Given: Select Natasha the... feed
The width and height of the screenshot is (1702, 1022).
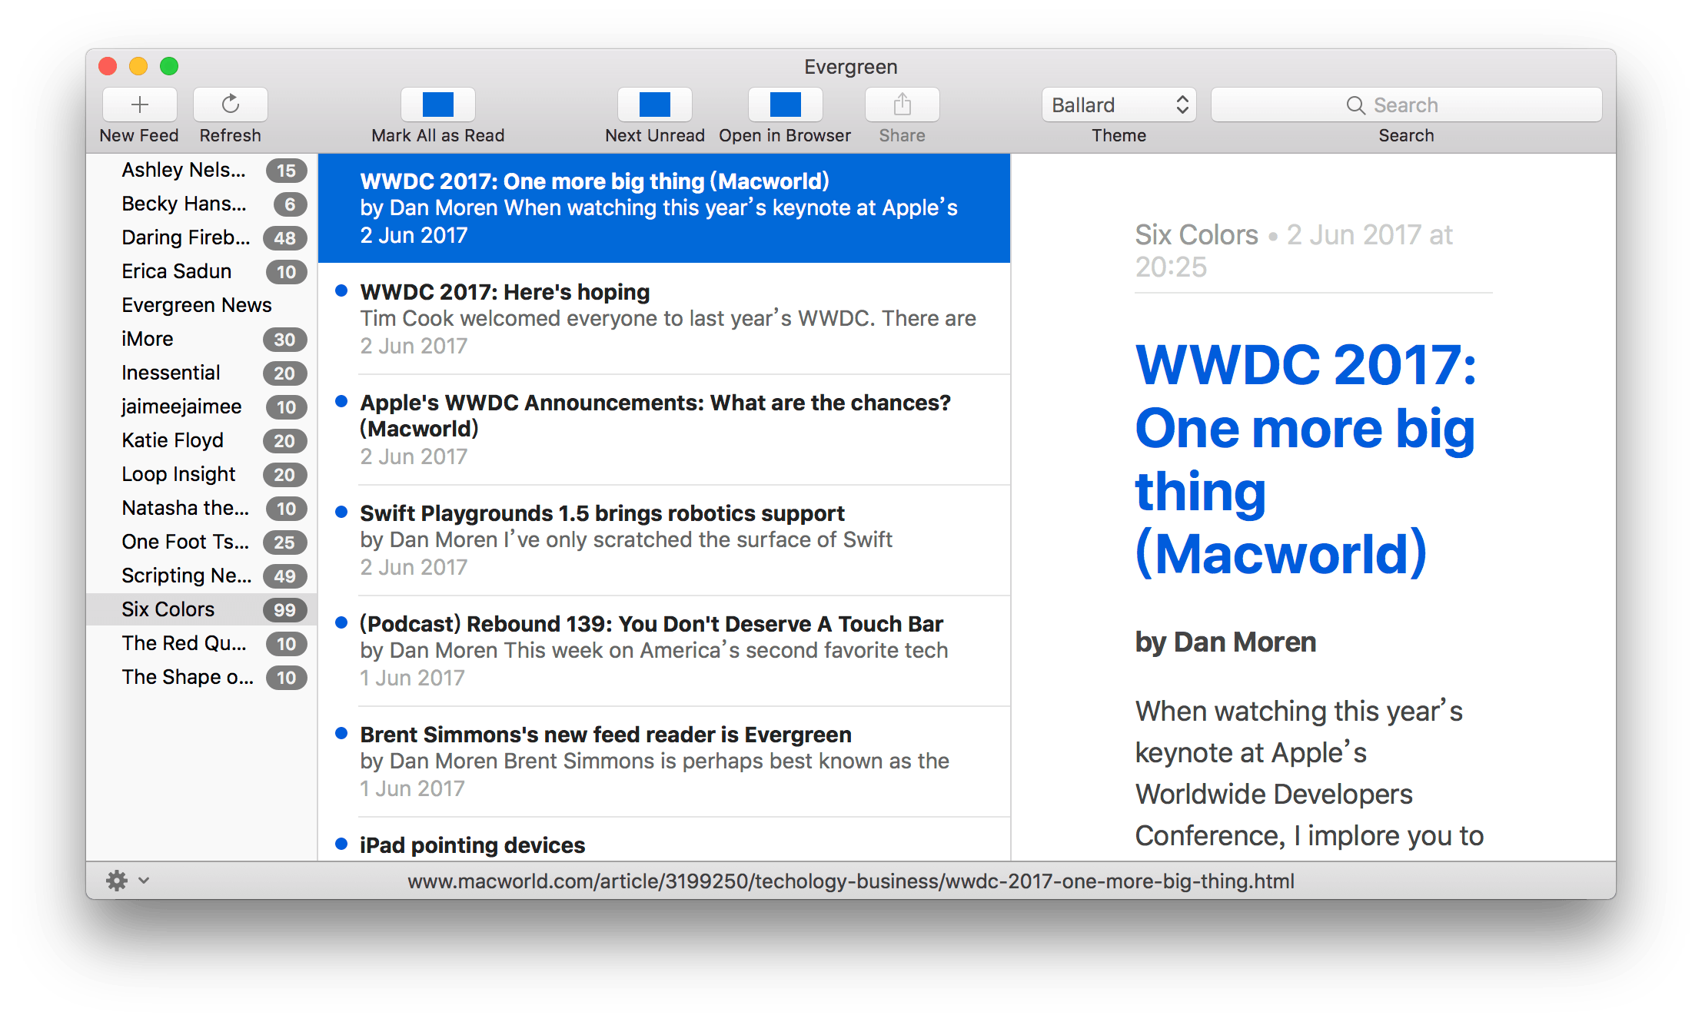Looking at the screenshot, I should 201,508.
